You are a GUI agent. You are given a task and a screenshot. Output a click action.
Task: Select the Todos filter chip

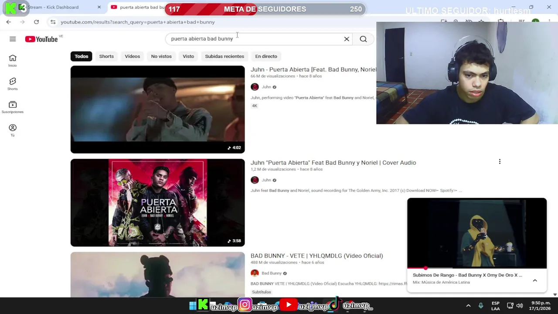pyautogui.click(x=81, y=56)
